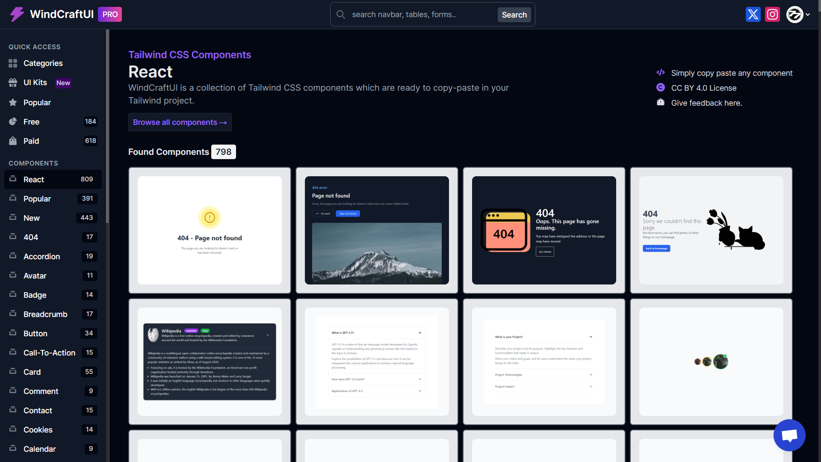Click the Search button
The image size is (821, 462).
click(514, 15)
